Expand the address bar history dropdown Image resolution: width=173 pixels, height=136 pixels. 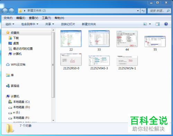pos(138,11)
